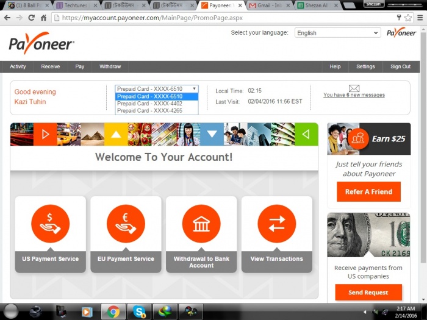This screenshot has height=320, width=427.
Task: Reload the page with refresh icon
Action: click(x=32, y=18)
